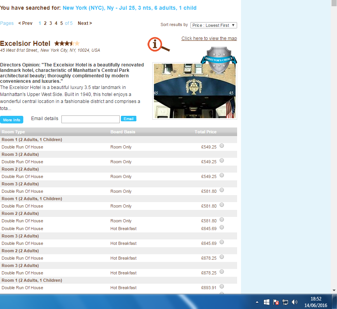Go to results page 5
Viewport: 337px width, 309px height.
tap(61, 23)
